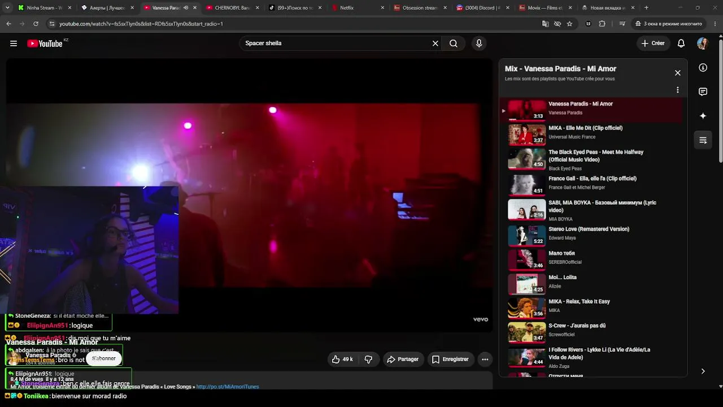Reload the YouTube page
This screenshot has height=407, width=723.
[36, 24]
